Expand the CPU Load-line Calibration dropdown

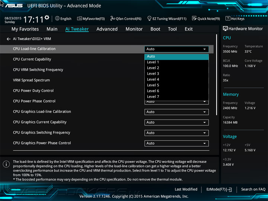(x=176, y=49)
